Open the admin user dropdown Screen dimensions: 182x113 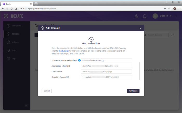coord(162,16)
